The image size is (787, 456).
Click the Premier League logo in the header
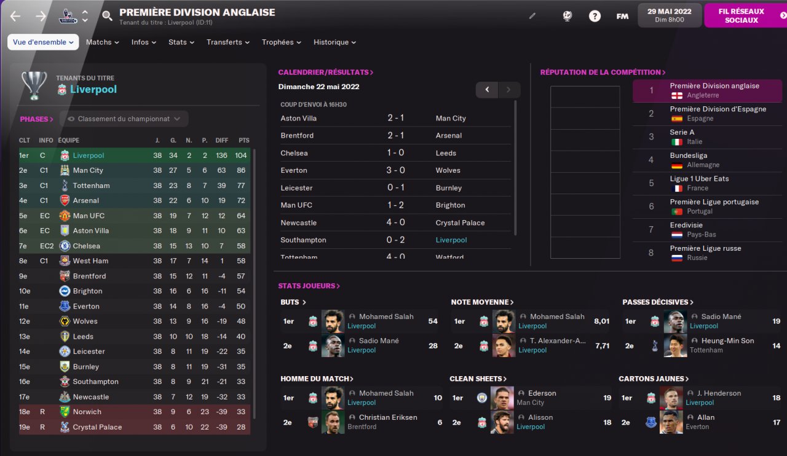(68, 16)
